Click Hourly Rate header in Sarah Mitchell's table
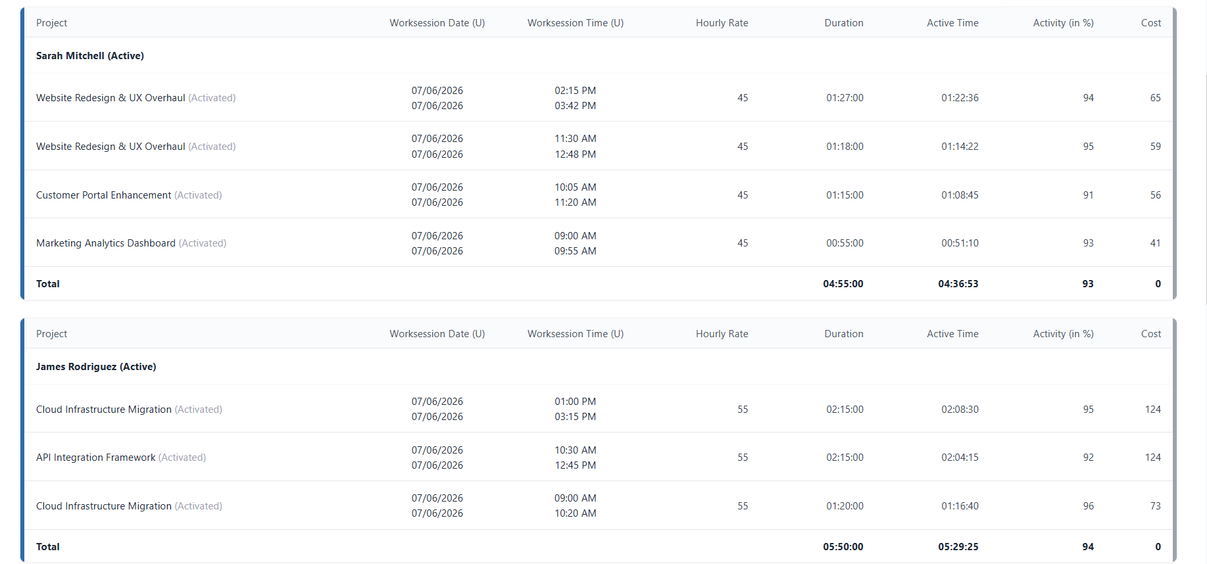 722,23
